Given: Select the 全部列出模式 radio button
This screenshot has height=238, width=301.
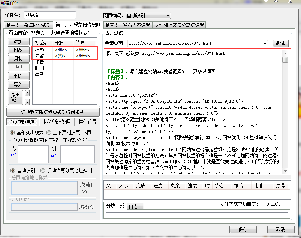Looking at the screenshot, I should click(x=13, y=133).
